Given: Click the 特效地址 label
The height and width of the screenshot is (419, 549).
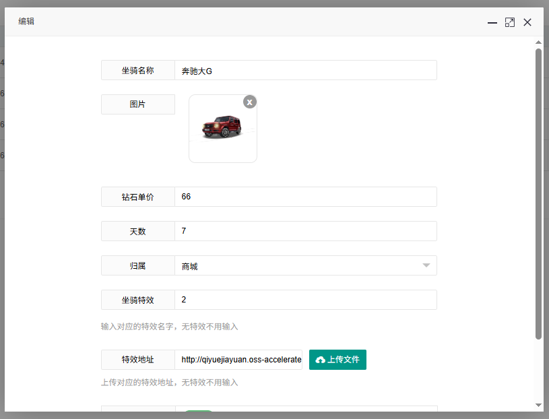Looking at the screenshot, I should [x=137, y=360].
